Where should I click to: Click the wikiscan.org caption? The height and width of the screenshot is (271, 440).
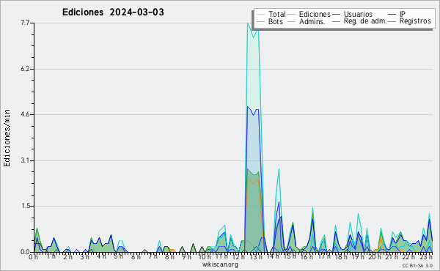(x=220, y=264)
